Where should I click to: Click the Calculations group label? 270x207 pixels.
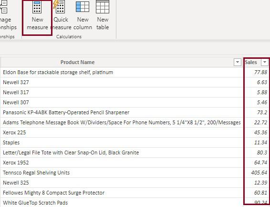pyautogui.click(x=69, y=36)
